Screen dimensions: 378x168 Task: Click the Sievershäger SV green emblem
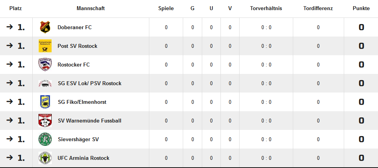tap(45, 139)
